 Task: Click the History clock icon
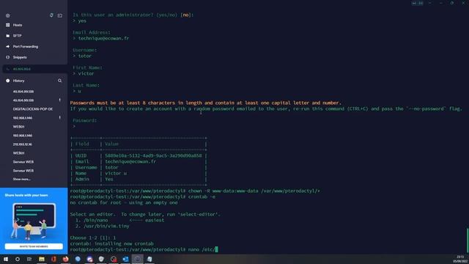click(x=8, y=81)
